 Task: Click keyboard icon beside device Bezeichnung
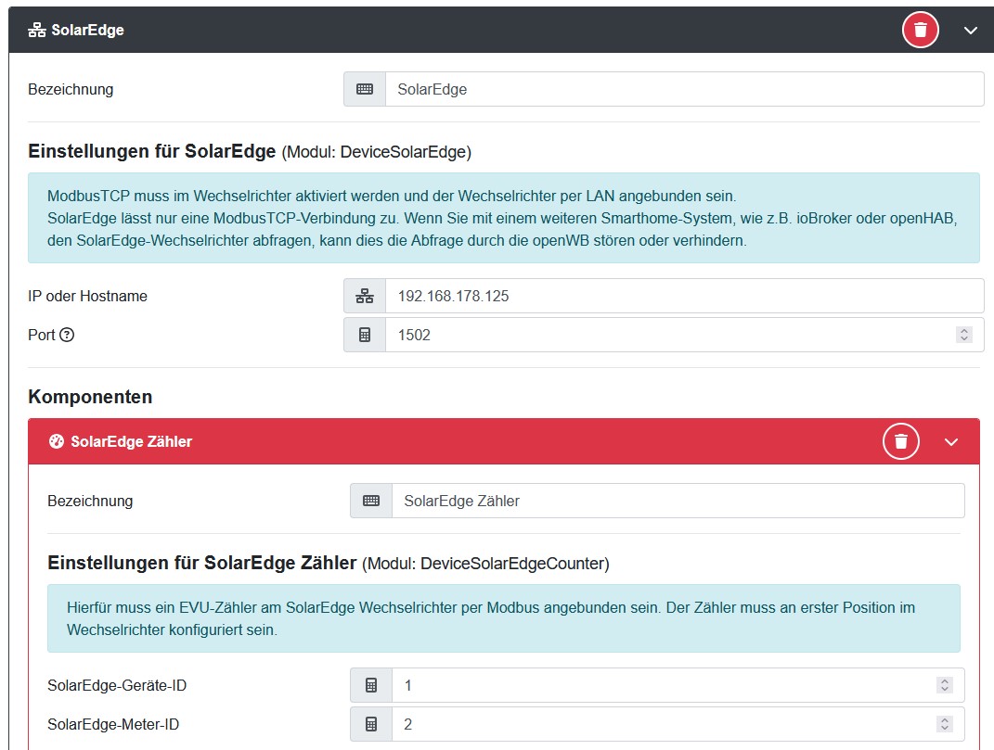(365, 89)
